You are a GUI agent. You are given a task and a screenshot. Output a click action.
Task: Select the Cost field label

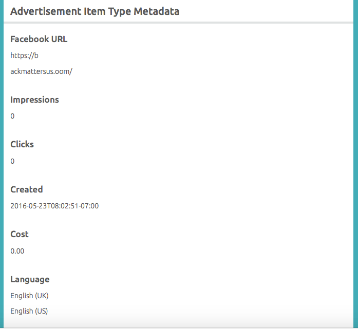click(x=20, y=234)
